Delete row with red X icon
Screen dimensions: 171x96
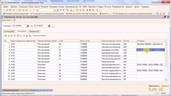tap(15, 36)
